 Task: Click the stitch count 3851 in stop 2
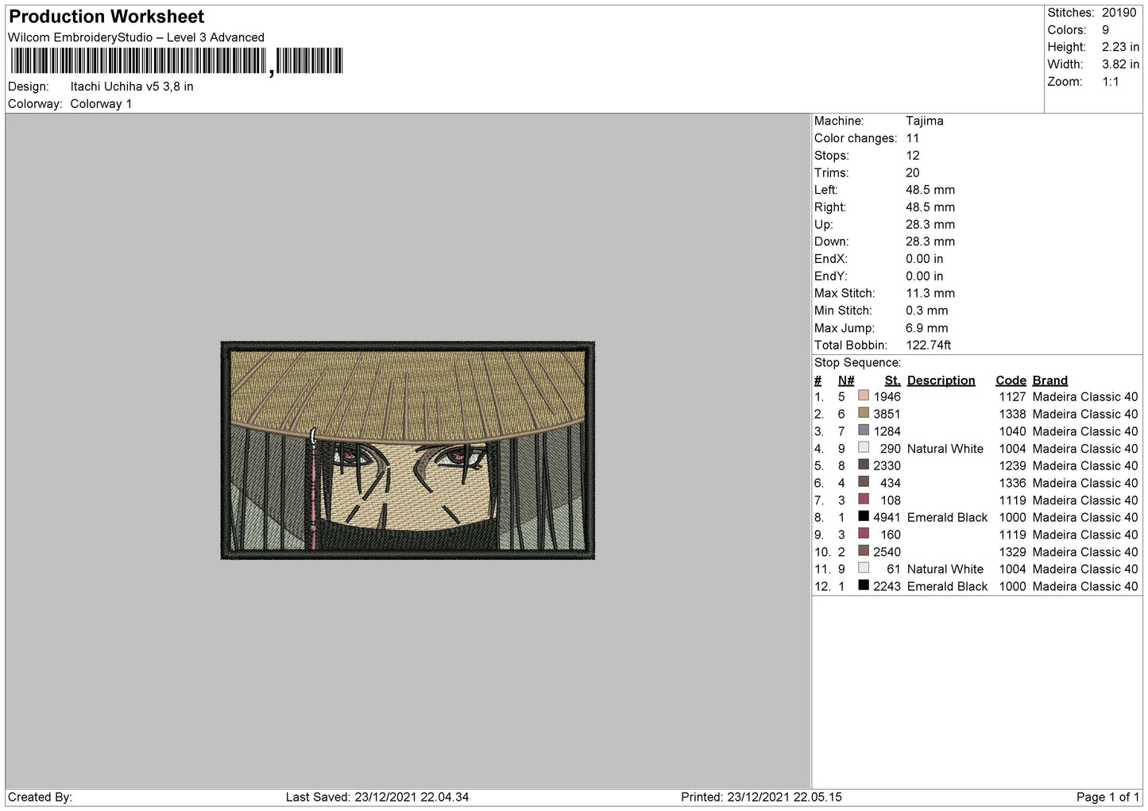click(887, 414)
